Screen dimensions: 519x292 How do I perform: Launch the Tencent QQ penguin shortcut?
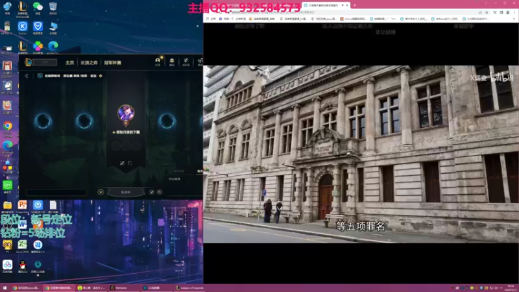(x=23, y=266)
